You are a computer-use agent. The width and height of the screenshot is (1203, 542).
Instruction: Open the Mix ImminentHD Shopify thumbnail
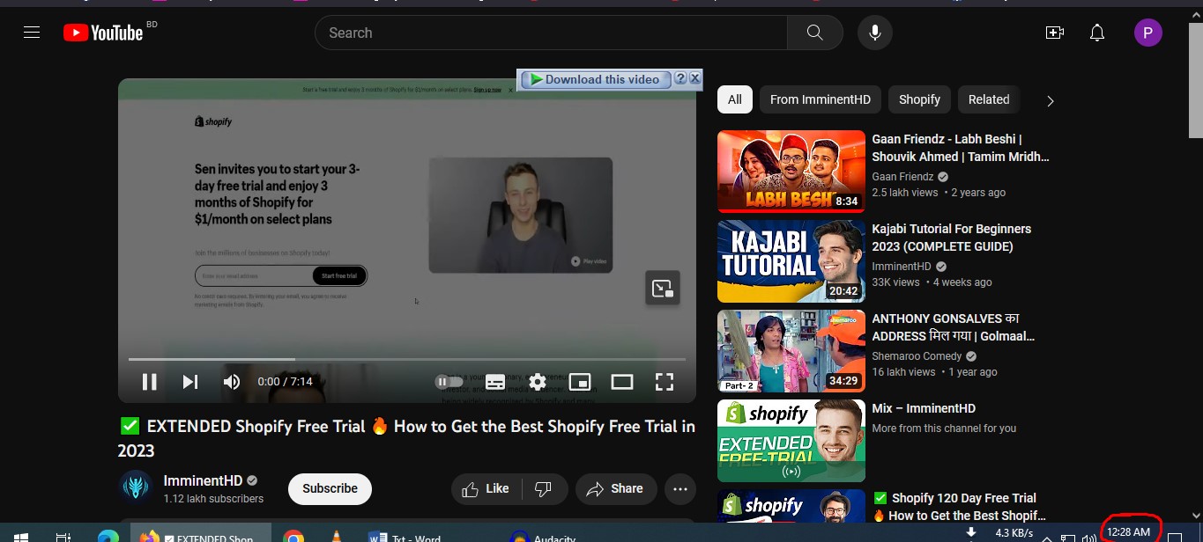pos(791,441)
